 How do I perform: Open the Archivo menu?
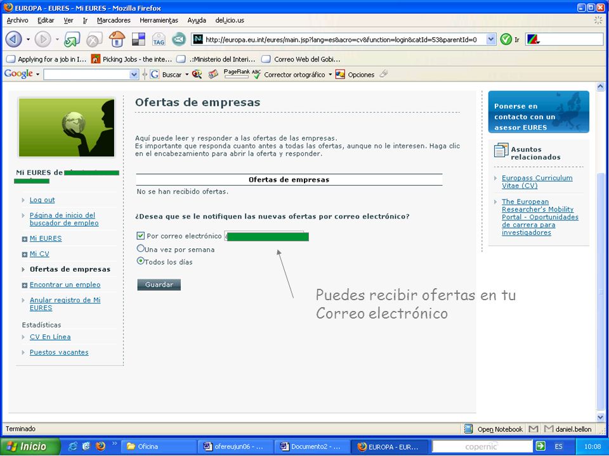18,20
